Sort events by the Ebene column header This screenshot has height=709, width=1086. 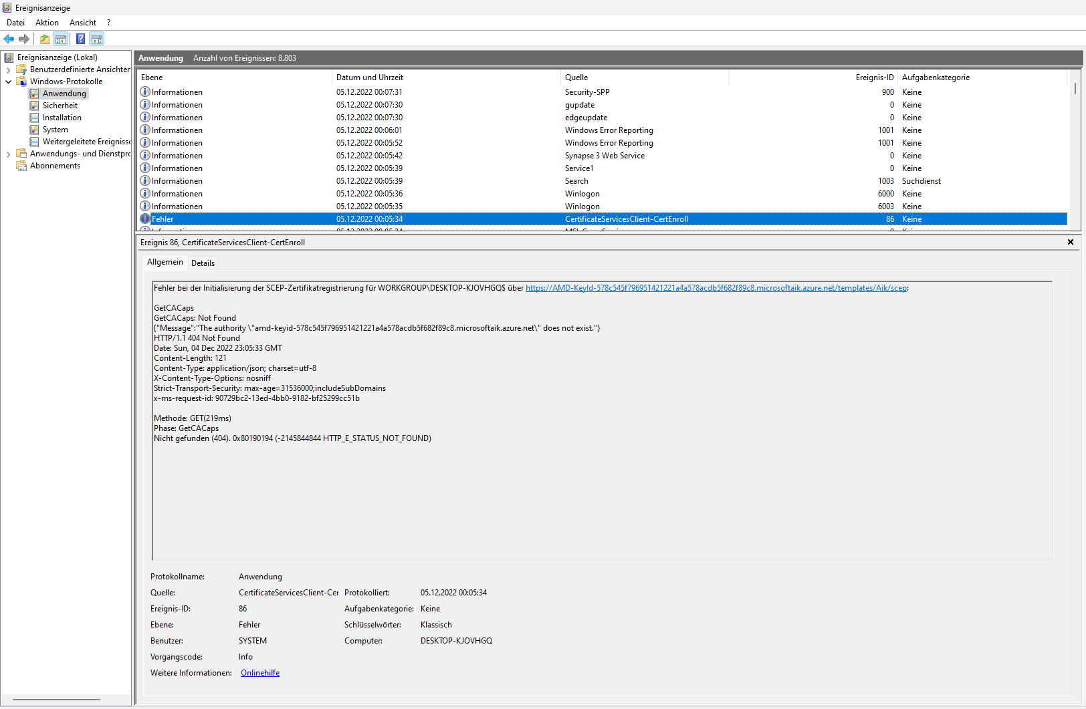click(x=234, y=78)
